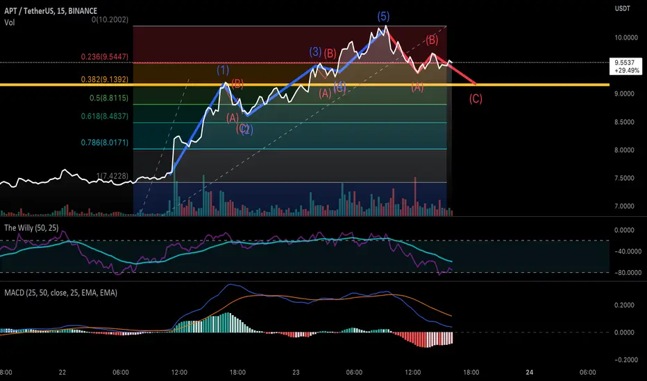The width and height of the screenshot is (647, 381).
Task: Click the USDT currency label on the price axis
Action: click(x=623, y=8)
